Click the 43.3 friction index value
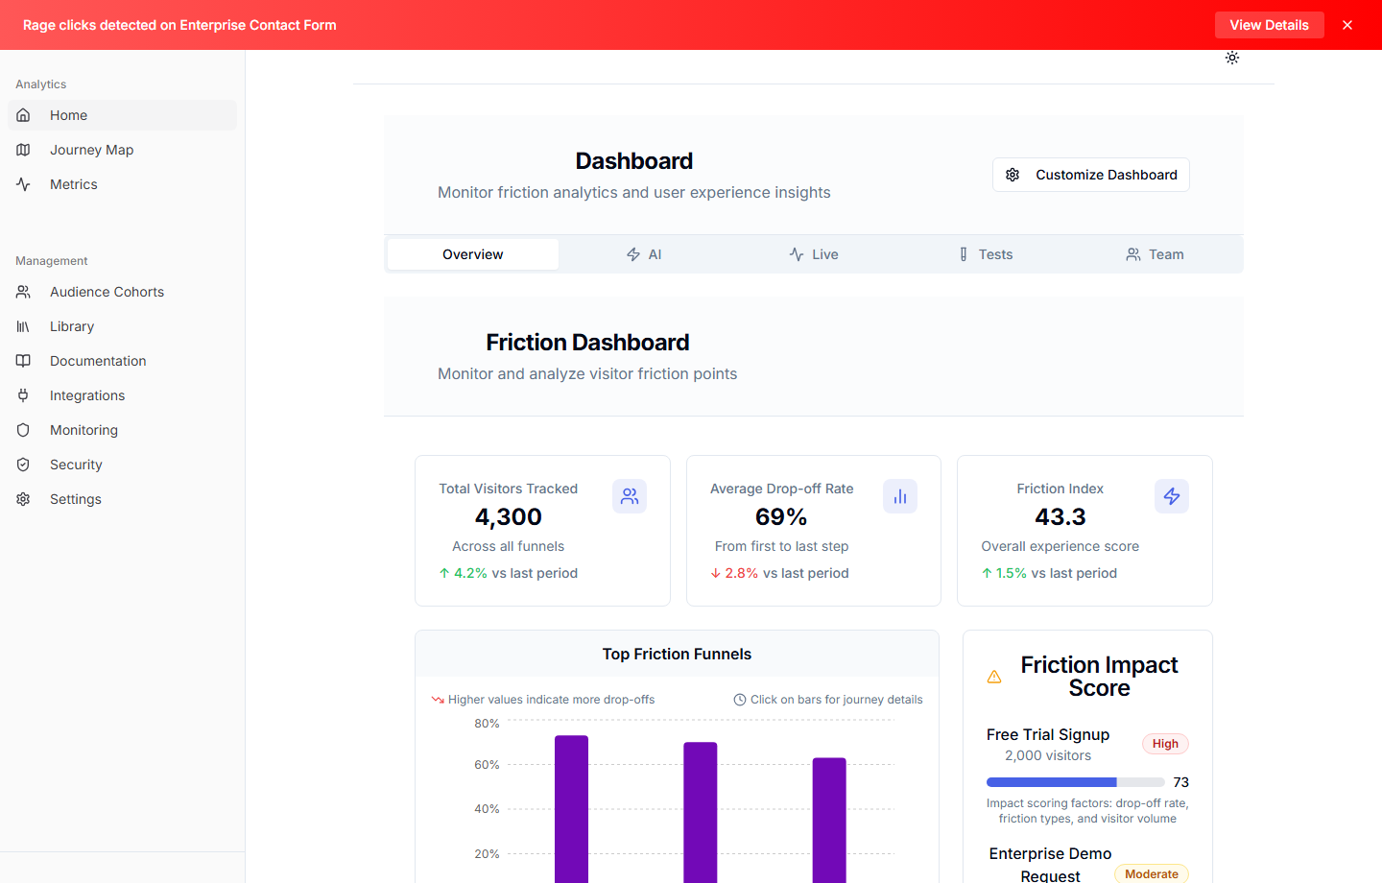This screenshot has width=1382, height=883. 1060,516
